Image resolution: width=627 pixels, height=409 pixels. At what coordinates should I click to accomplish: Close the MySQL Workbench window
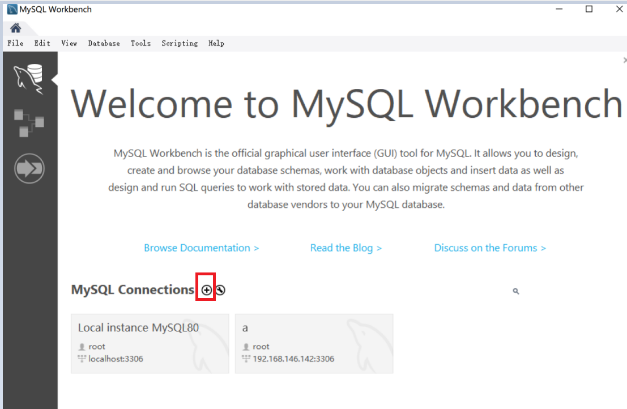coord(619,9)
